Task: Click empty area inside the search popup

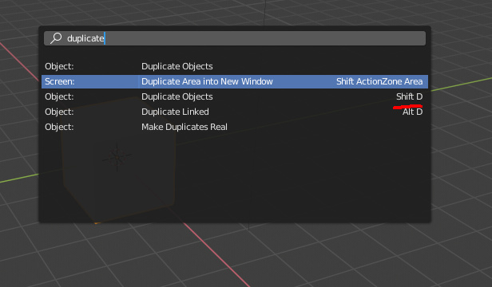Action: [x=283, y=182]
